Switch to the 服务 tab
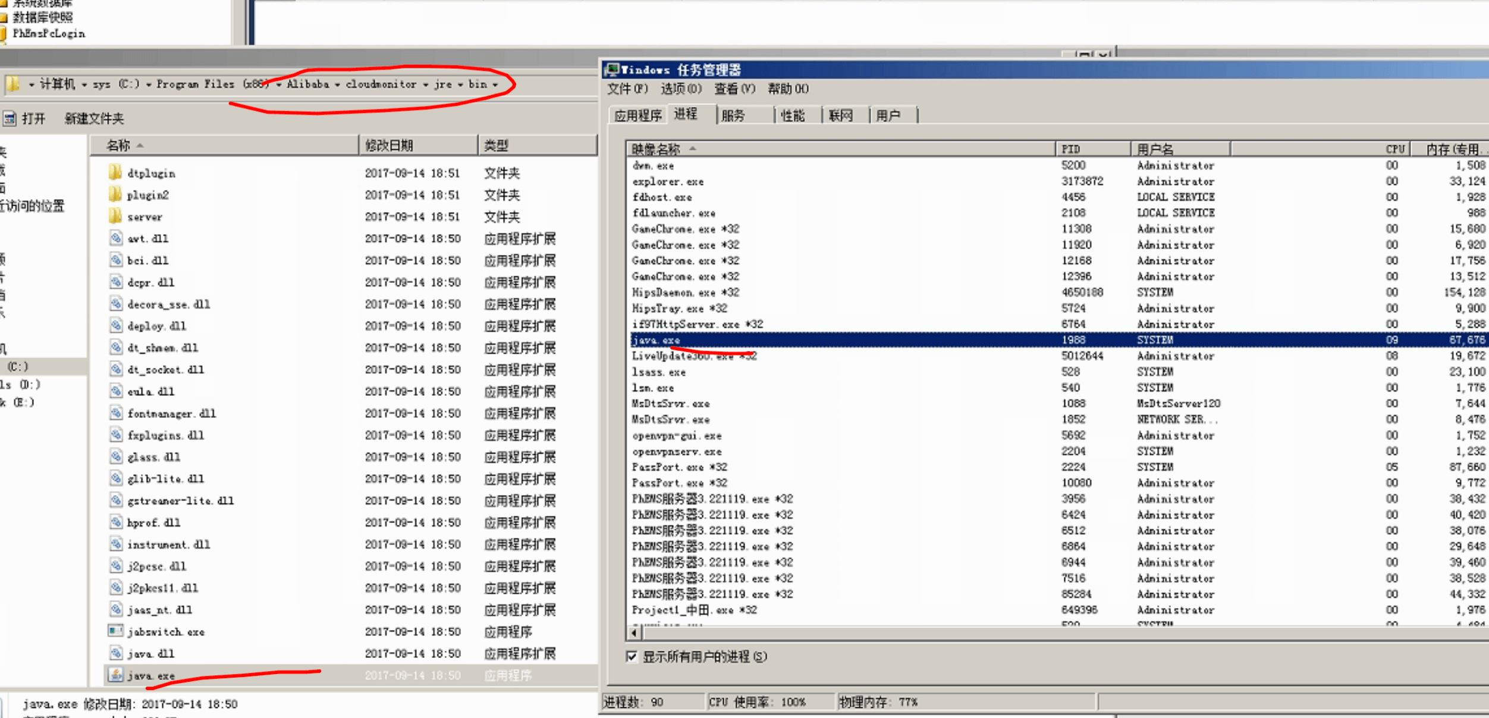Image resolution: width=1489 pixels, height=718 pixels. click(733, 115)
